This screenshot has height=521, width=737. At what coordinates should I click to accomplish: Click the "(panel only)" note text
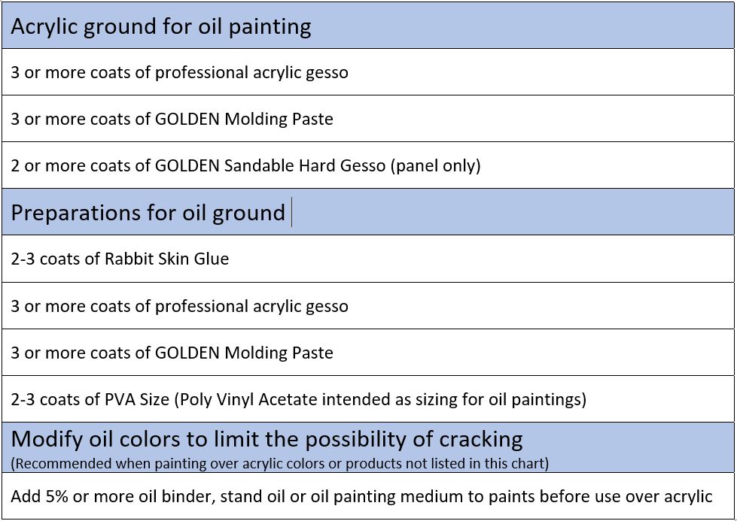pyautogui.click(x=435, y=166)
